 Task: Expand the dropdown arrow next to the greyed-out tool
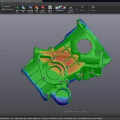pos(87,10)
